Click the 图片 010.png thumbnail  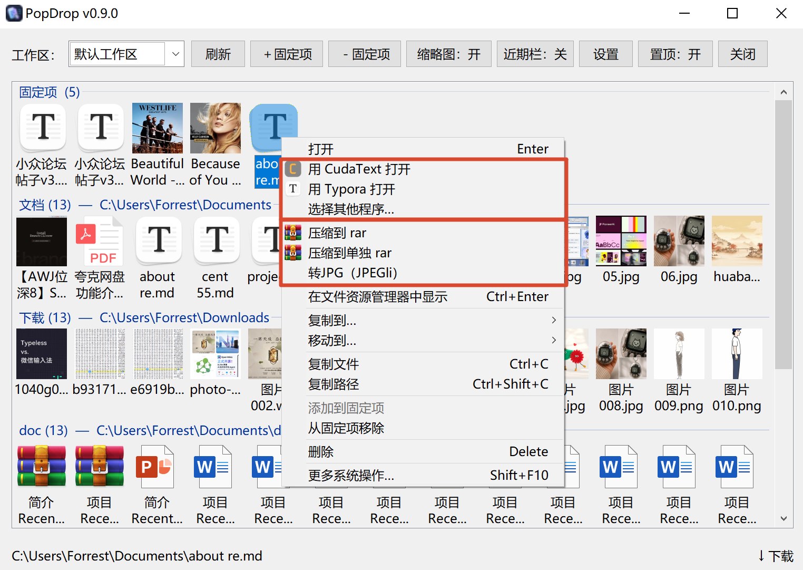[737, 354]
